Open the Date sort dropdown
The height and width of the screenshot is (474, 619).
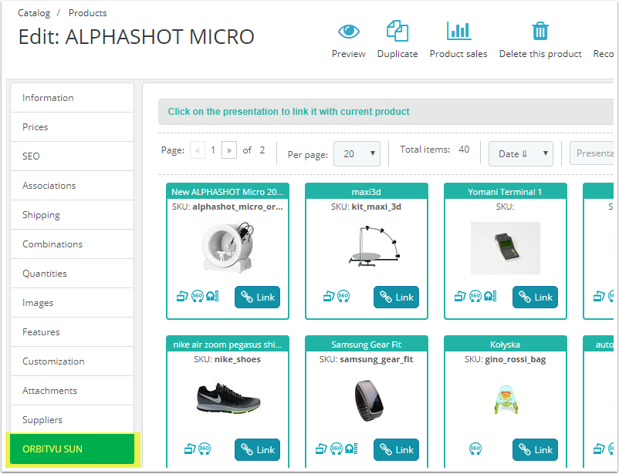click(x=521, y=154)
